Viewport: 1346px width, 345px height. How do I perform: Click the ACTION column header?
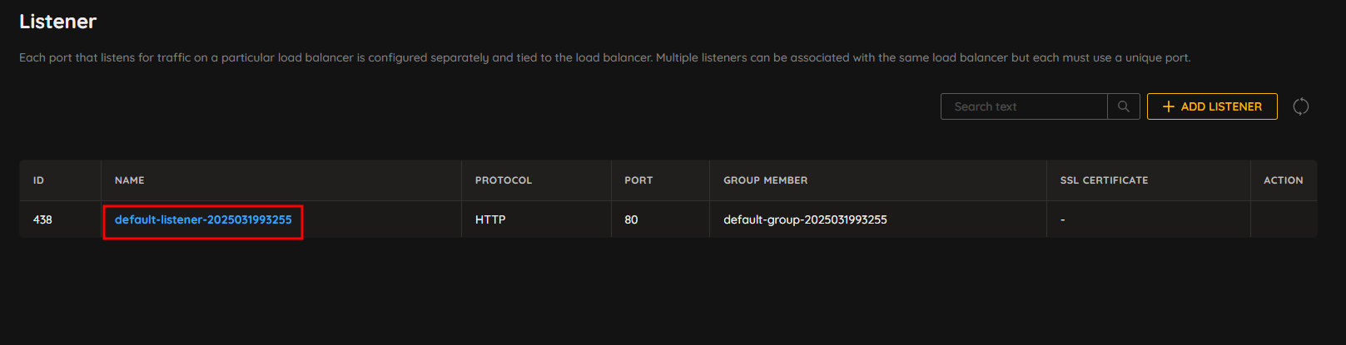point(1283,180)
